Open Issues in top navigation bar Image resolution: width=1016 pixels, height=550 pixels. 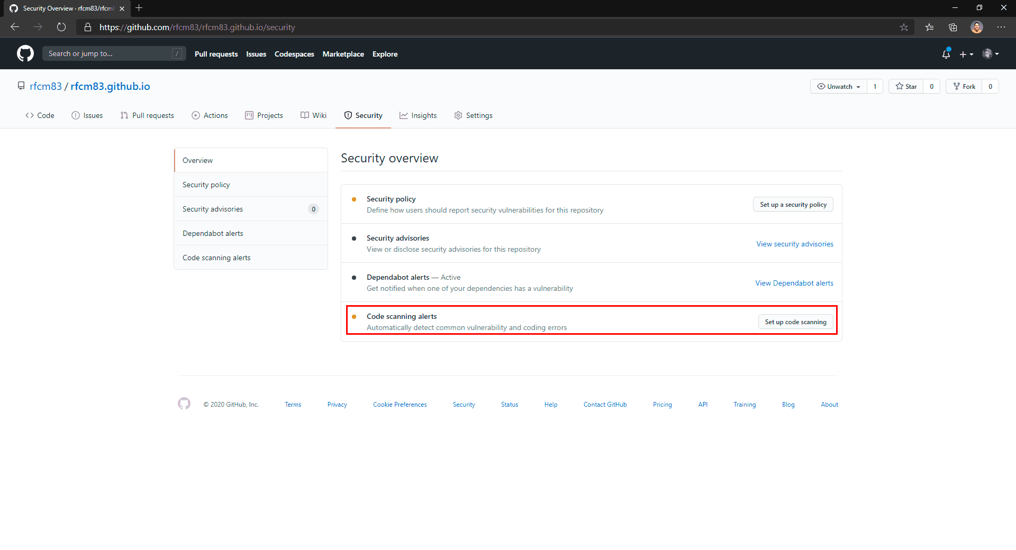pyautogui.click(x=256, y=54)
